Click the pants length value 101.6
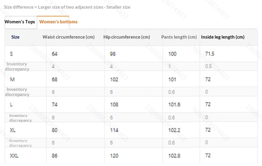The height and width of the screenshot is (166, 262). (174, 104)
